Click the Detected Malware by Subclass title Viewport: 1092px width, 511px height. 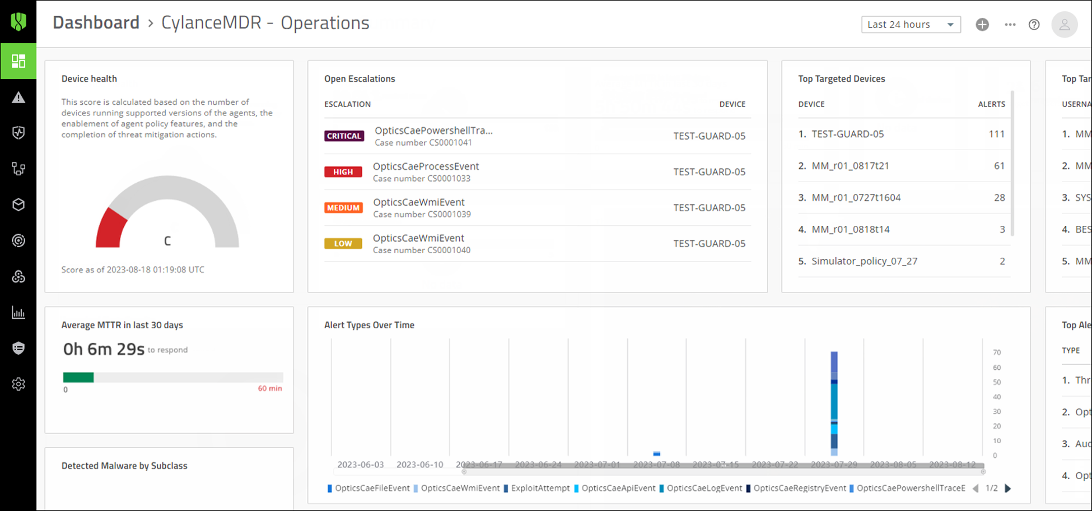coord(124,466)
